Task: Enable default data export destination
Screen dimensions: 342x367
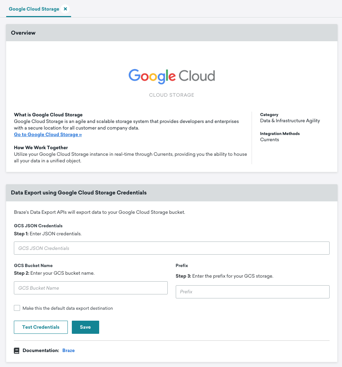Action: click(17, 308)
